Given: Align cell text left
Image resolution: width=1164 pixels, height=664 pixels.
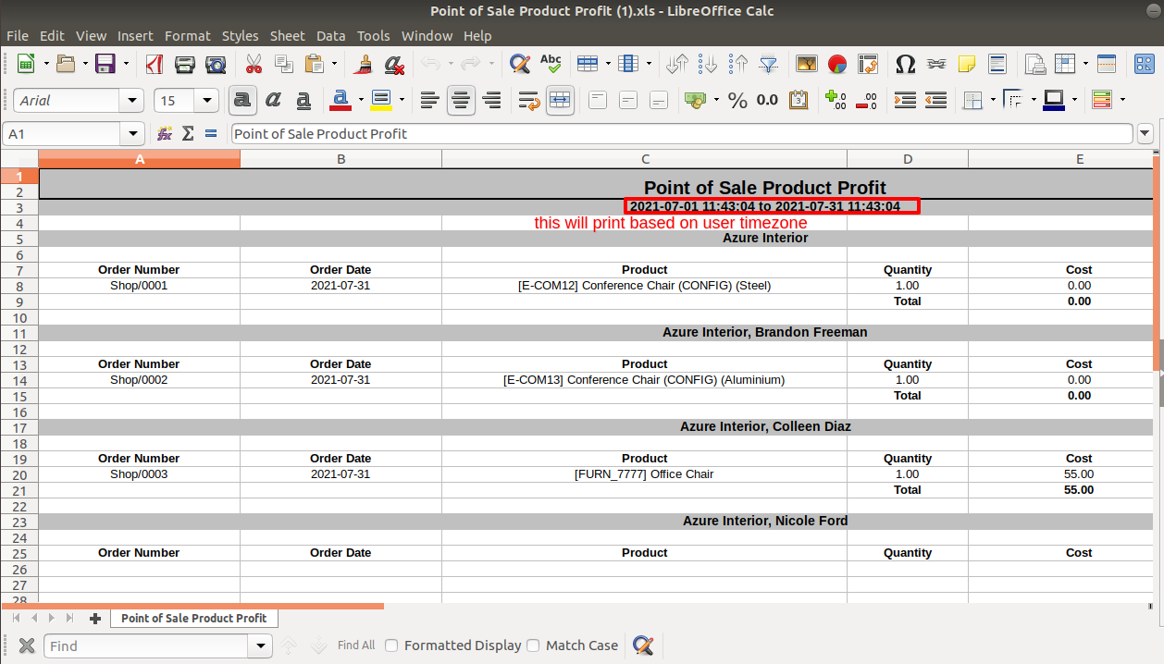Looking at the screenshot, I should pos(428,100).
